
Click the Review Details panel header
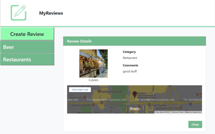(x=134, y=41)
